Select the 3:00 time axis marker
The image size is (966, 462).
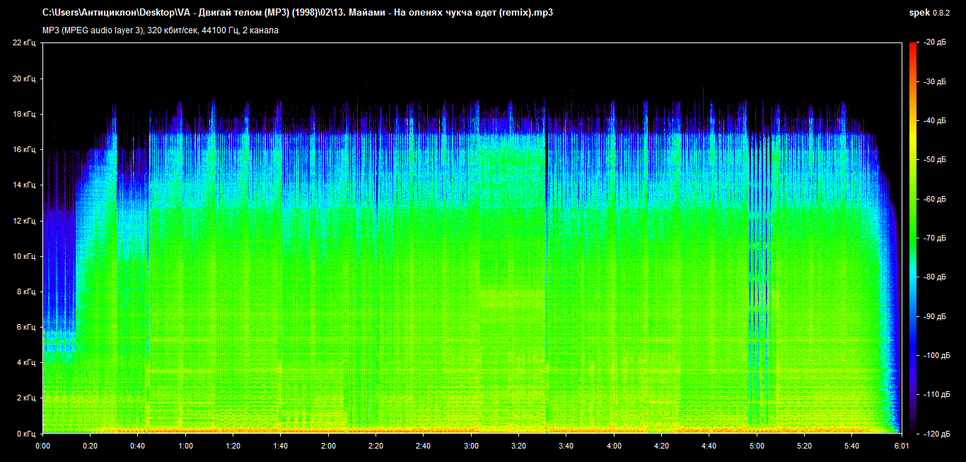click(x=471, y=446)
